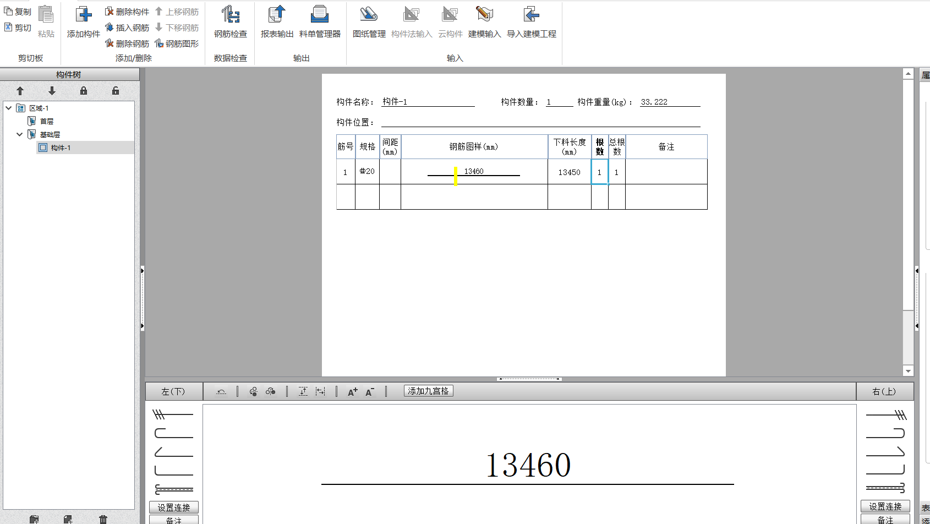Click the 规格 cell showing Φ20
This screenshot has width=930, height=524.
click(x=367, y=172)
